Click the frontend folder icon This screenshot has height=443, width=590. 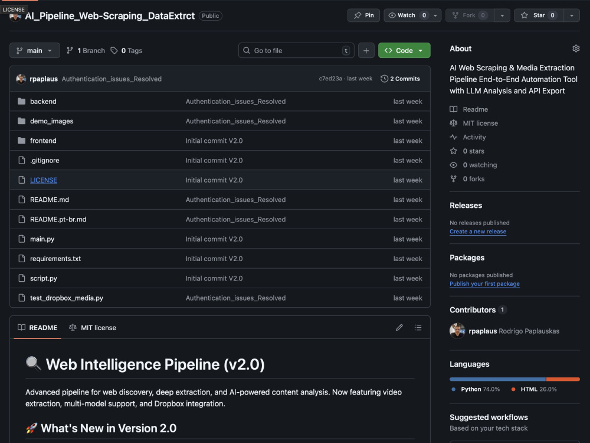click(21, 141)
